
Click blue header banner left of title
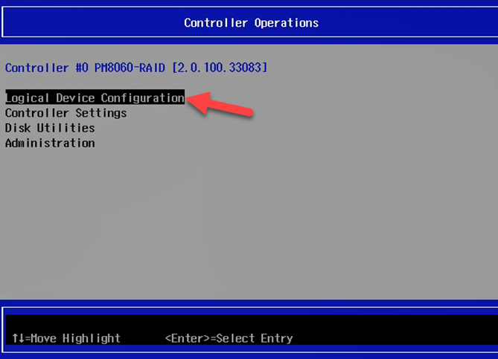click(89, 23)
